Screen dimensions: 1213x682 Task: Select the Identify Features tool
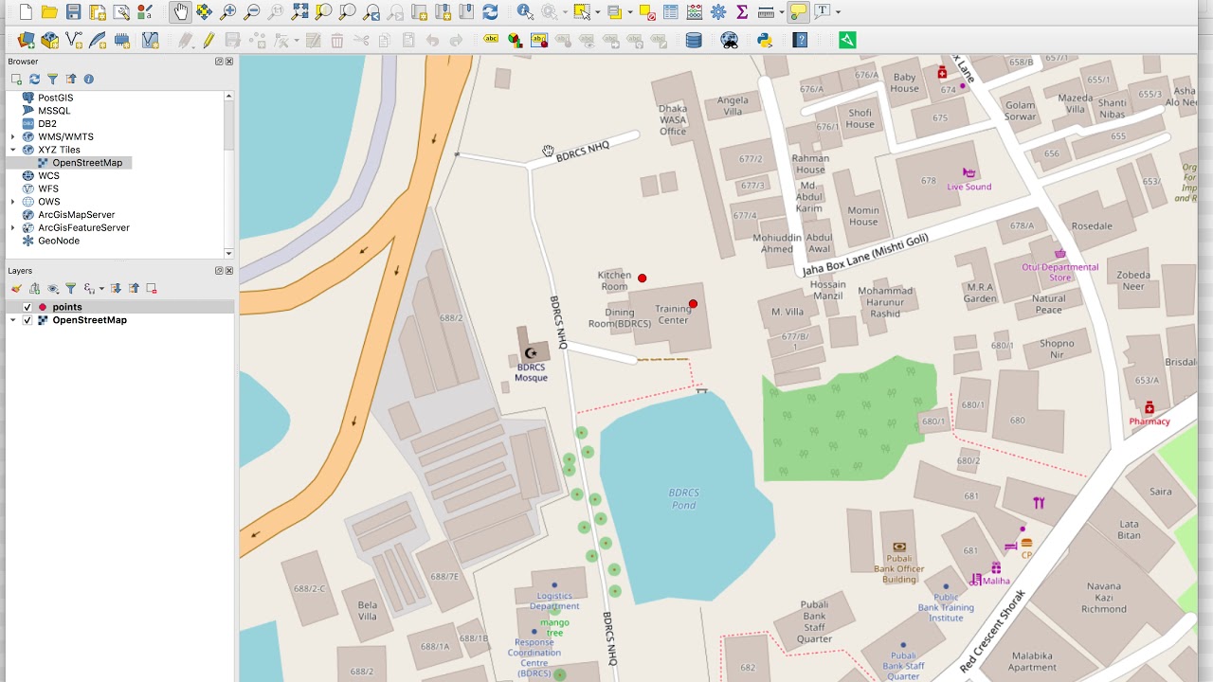[525, 12]
